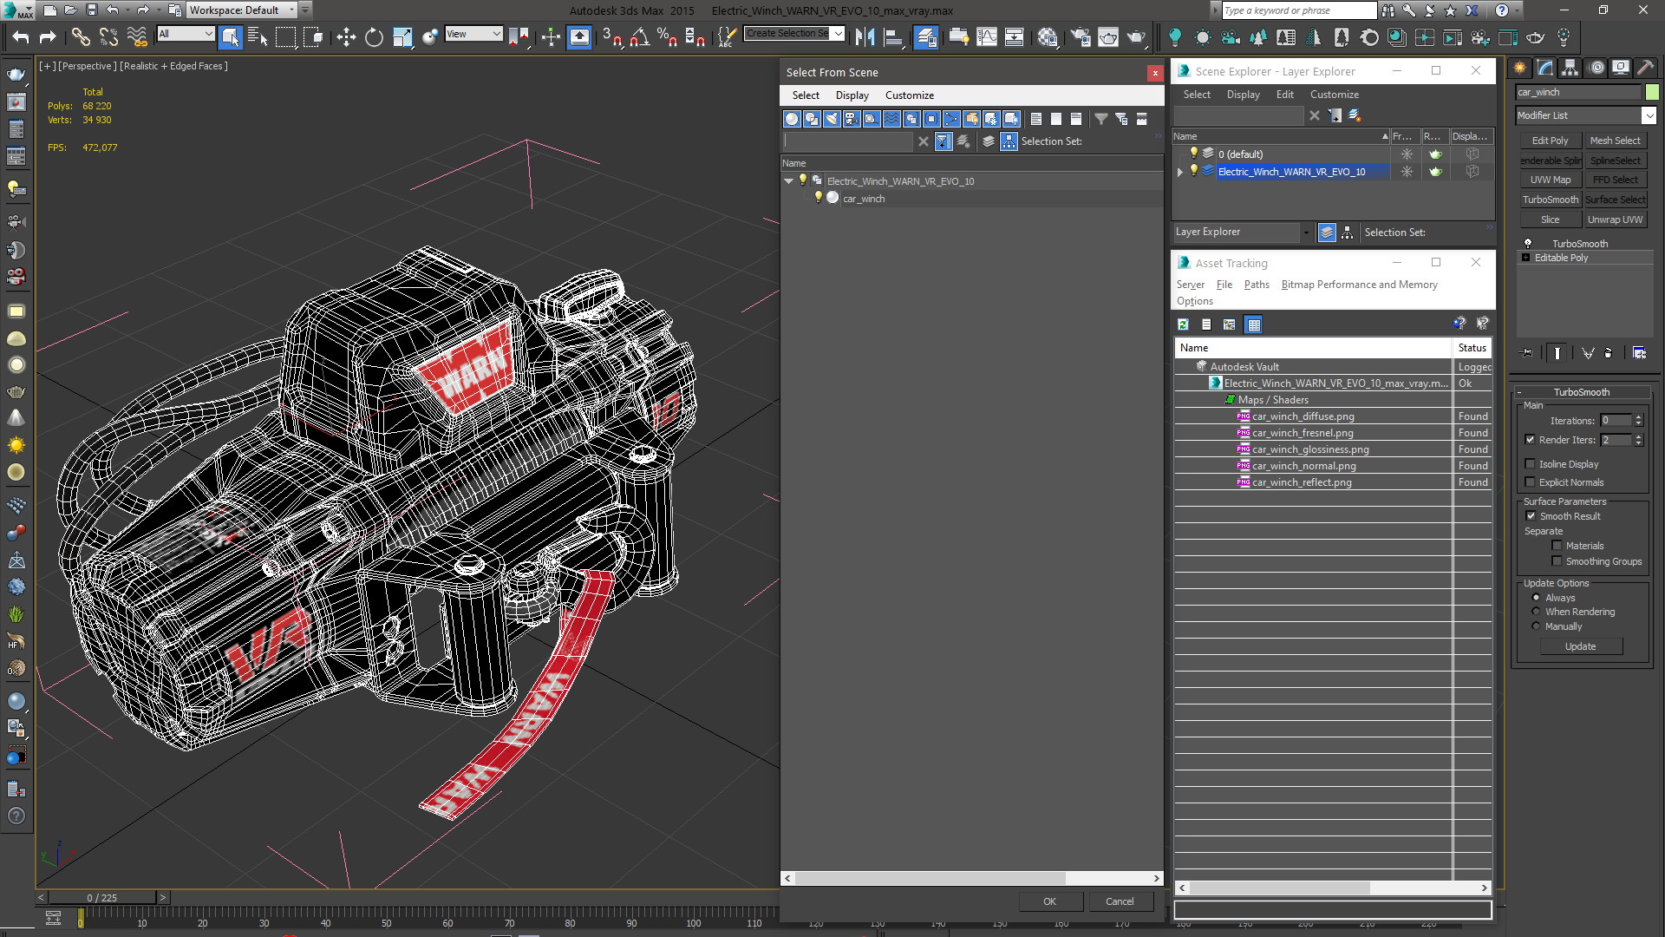The image size is (1665, 937).
Task: Increase the Iterations spinner value
Action: click(x=1638, y=417)
